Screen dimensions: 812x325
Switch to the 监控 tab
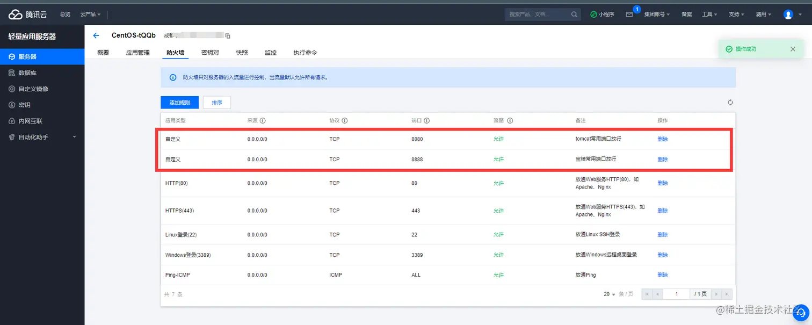tap(271, 53)
